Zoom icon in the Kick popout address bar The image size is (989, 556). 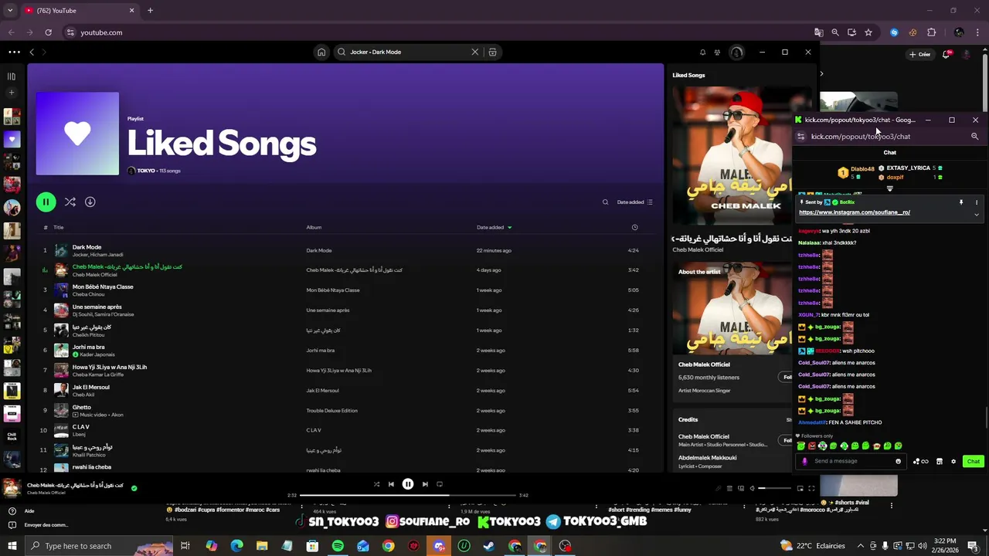(974, 136)
